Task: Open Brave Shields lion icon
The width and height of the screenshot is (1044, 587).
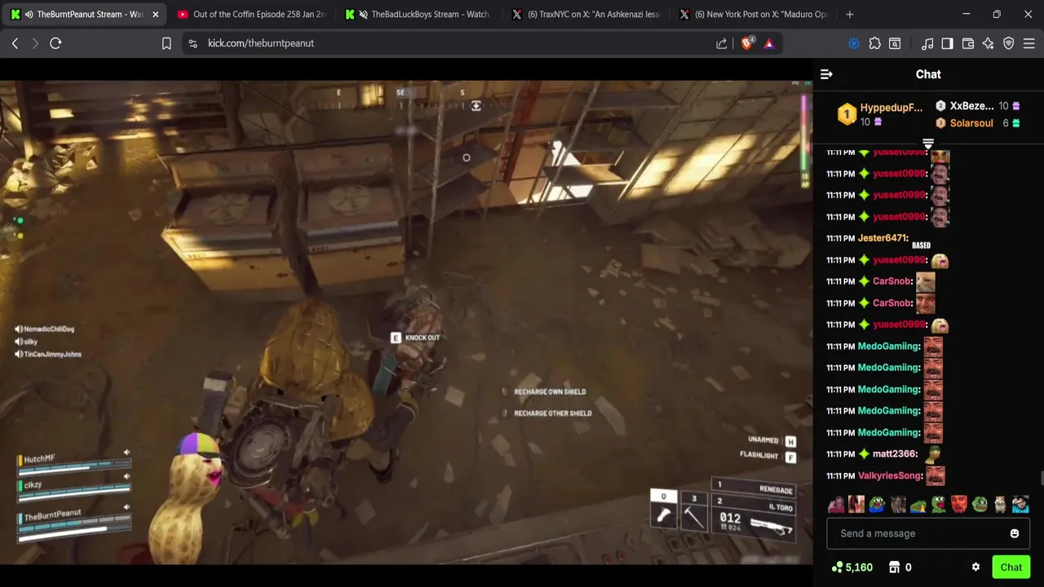Action: click(746, 43)
